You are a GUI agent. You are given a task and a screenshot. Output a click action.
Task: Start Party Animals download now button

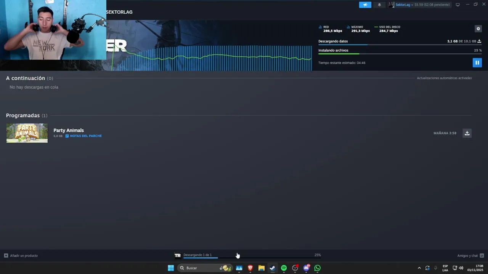tap(467, 133)
